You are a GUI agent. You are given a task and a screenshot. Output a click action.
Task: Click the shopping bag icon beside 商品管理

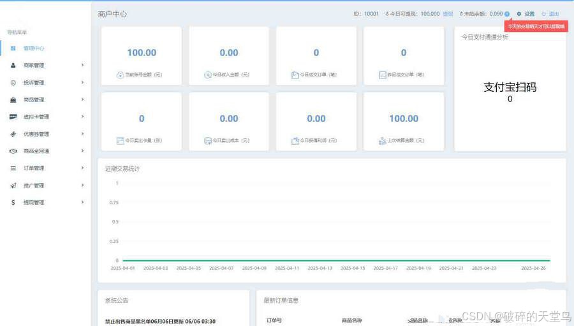click(x=13, y=100)
